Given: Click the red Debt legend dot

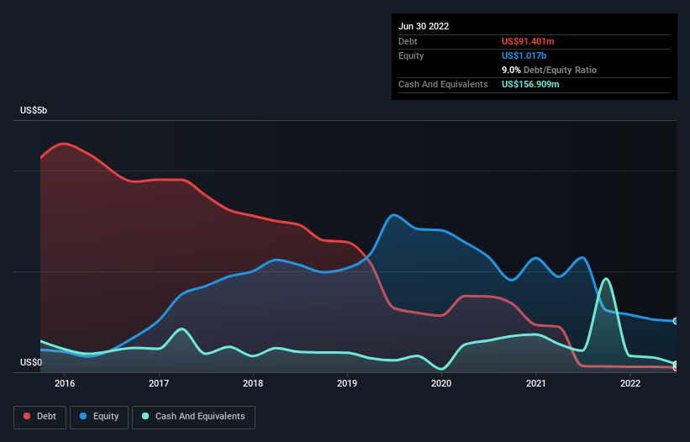Looking at the screenshot, I should pyautogui.click(x=27, y=416).
